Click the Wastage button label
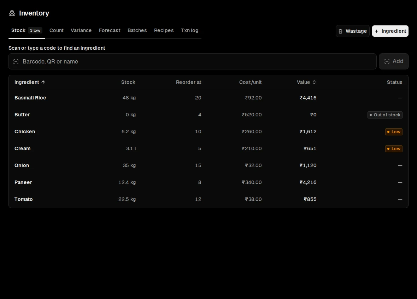The image size is (417, 299). point(356,31)
